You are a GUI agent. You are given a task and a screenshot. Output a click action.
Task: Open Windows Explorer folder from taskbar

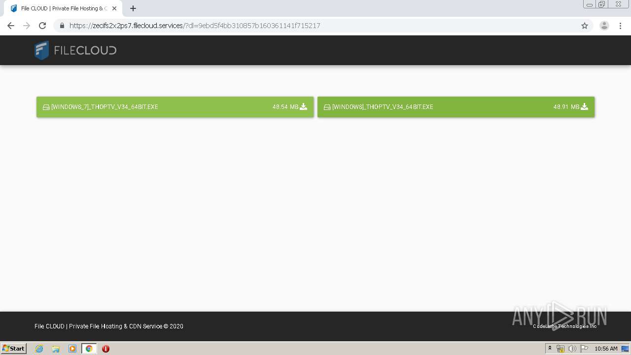click(x=56, y=349)
